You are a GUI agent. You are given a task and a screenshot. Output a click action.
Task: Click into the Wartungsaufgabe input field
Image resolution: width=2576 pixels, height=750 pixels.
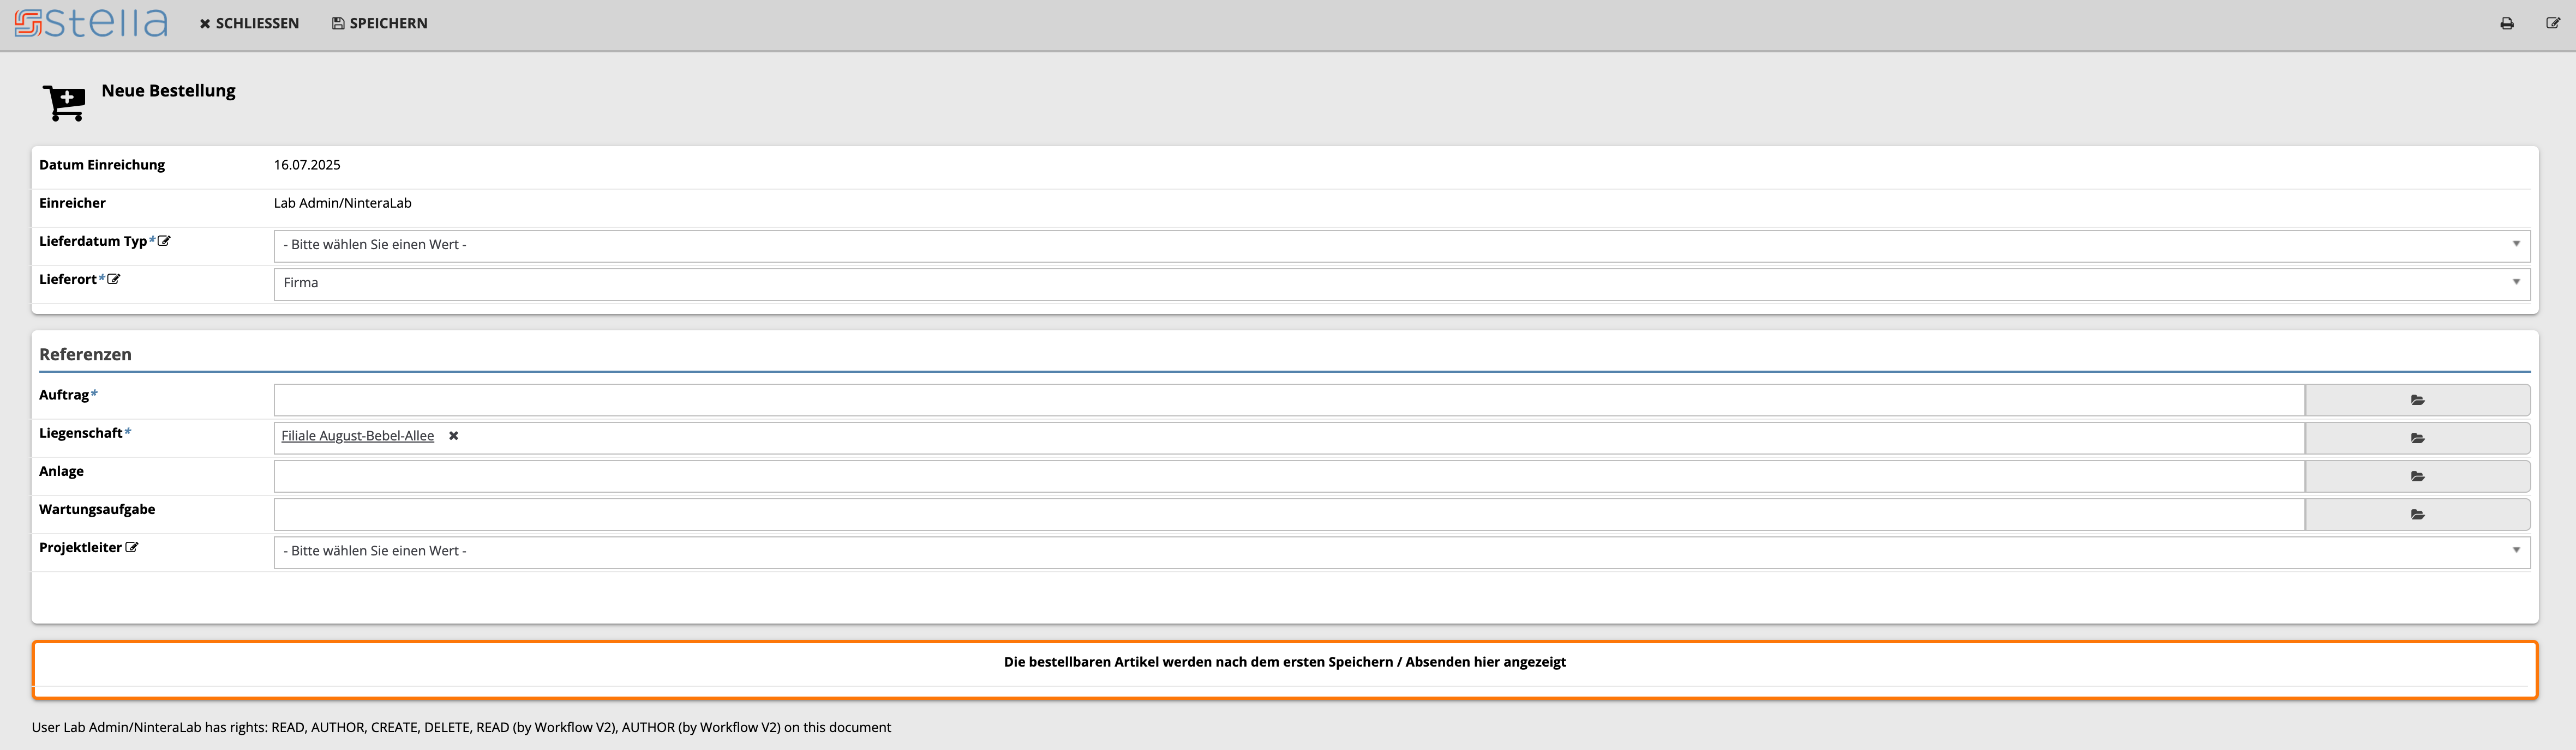point(1288,515)
